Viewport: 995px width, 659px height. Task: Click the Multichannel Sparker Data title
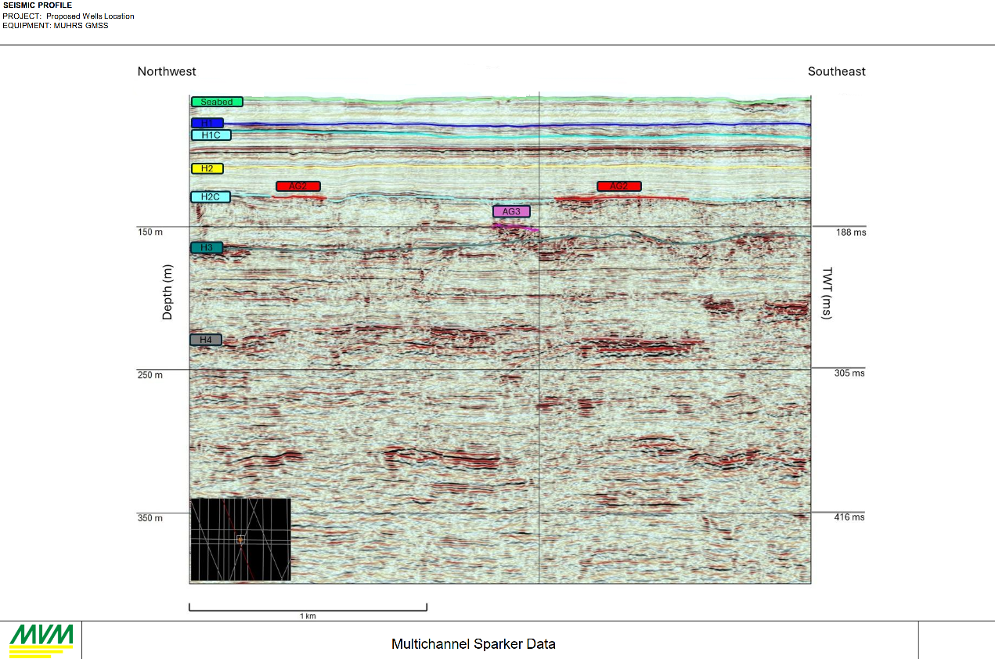coord(474,644)
